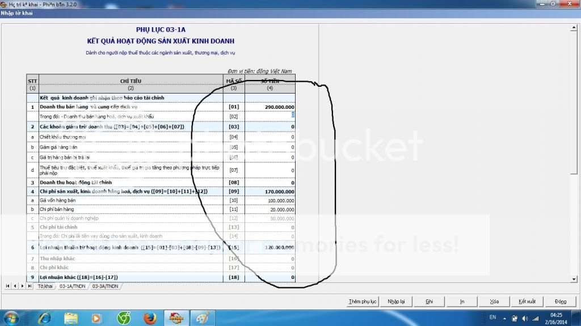
Task: Click the Kết xuất export button
Action: pos(527,302)
